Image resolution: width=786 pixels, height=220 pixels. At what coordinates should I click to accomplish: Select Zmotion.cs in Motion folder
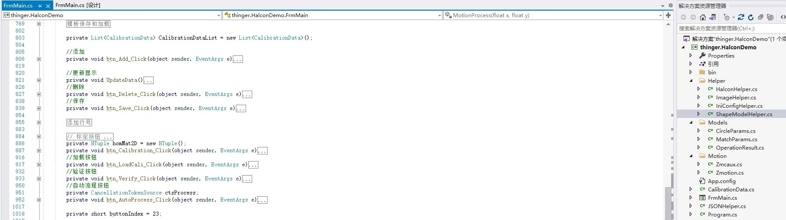(x=730, y=172)
